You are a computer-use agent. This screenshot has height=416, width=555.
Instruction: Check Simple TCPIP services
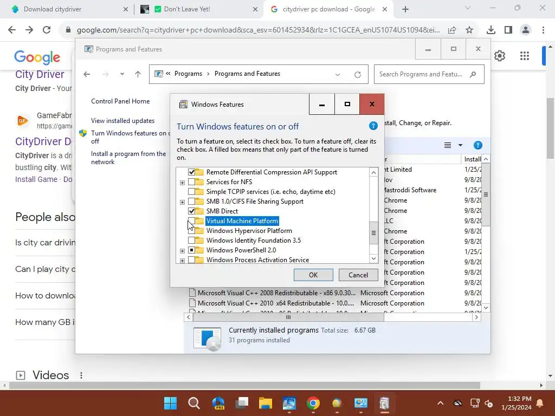click(x=191, y=192)
